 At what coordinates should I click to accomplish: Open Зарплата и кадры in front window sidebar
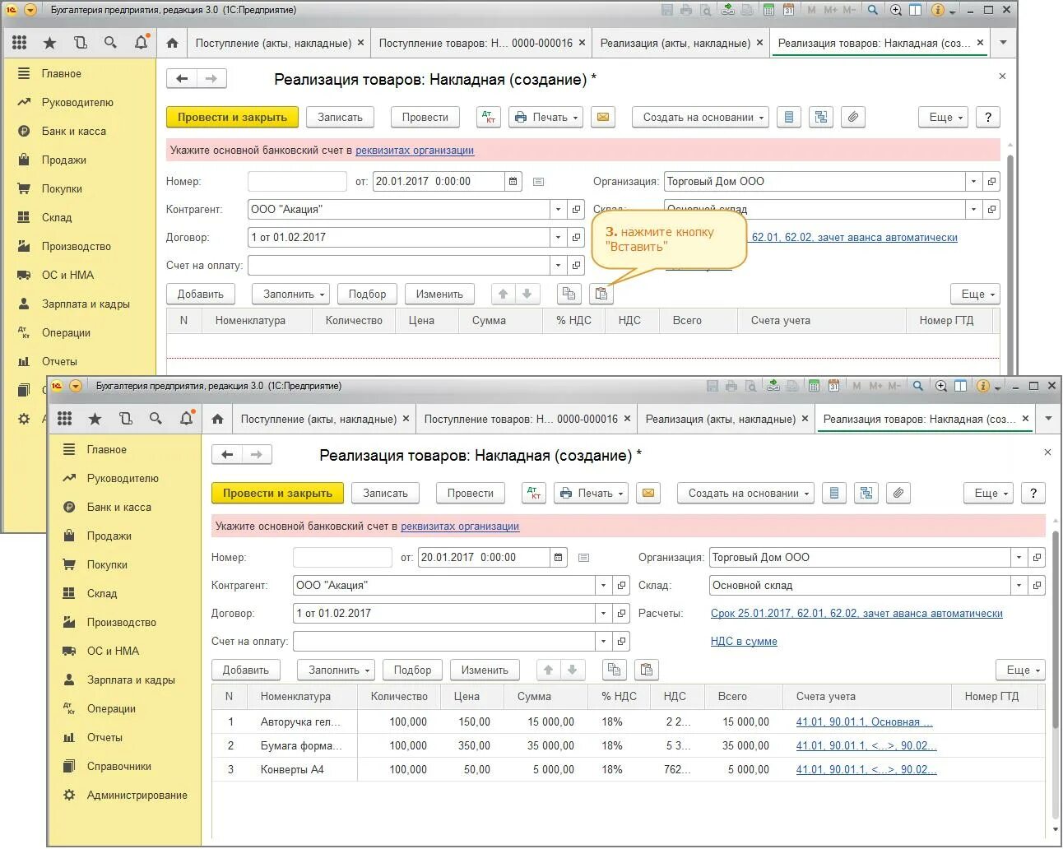pyautogui.click(x=131, y=680)
